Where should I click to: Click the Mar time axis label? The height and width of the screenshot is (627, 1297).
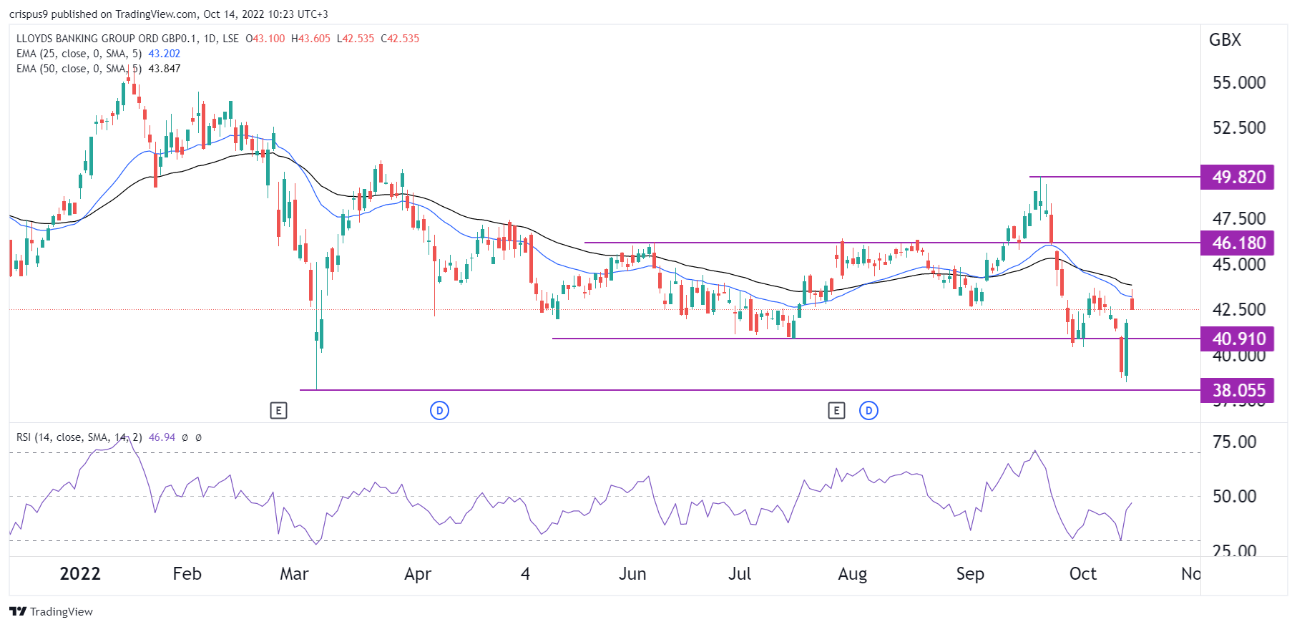pos(294,574)
